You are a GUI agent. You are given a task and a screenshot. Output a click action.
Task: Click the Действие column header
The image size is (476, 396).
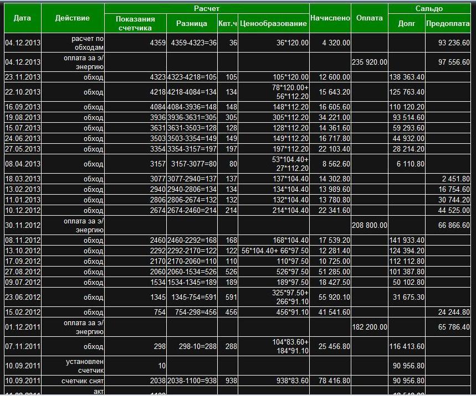coord(73,18)
